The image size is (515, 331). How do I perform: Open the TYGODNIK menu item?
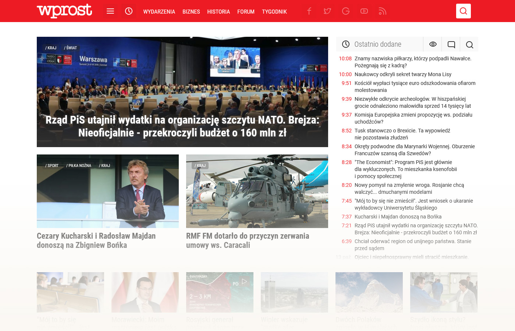(x=274, y=12)
